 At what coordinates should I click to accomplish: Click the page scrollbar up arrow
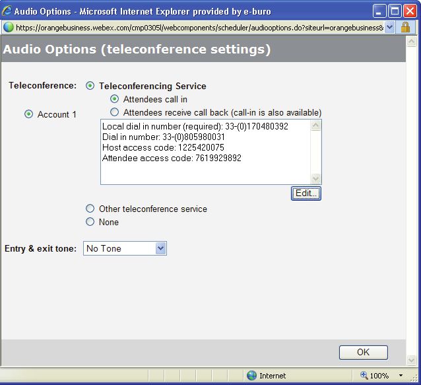pyautogui.click(x=411, y=42)
